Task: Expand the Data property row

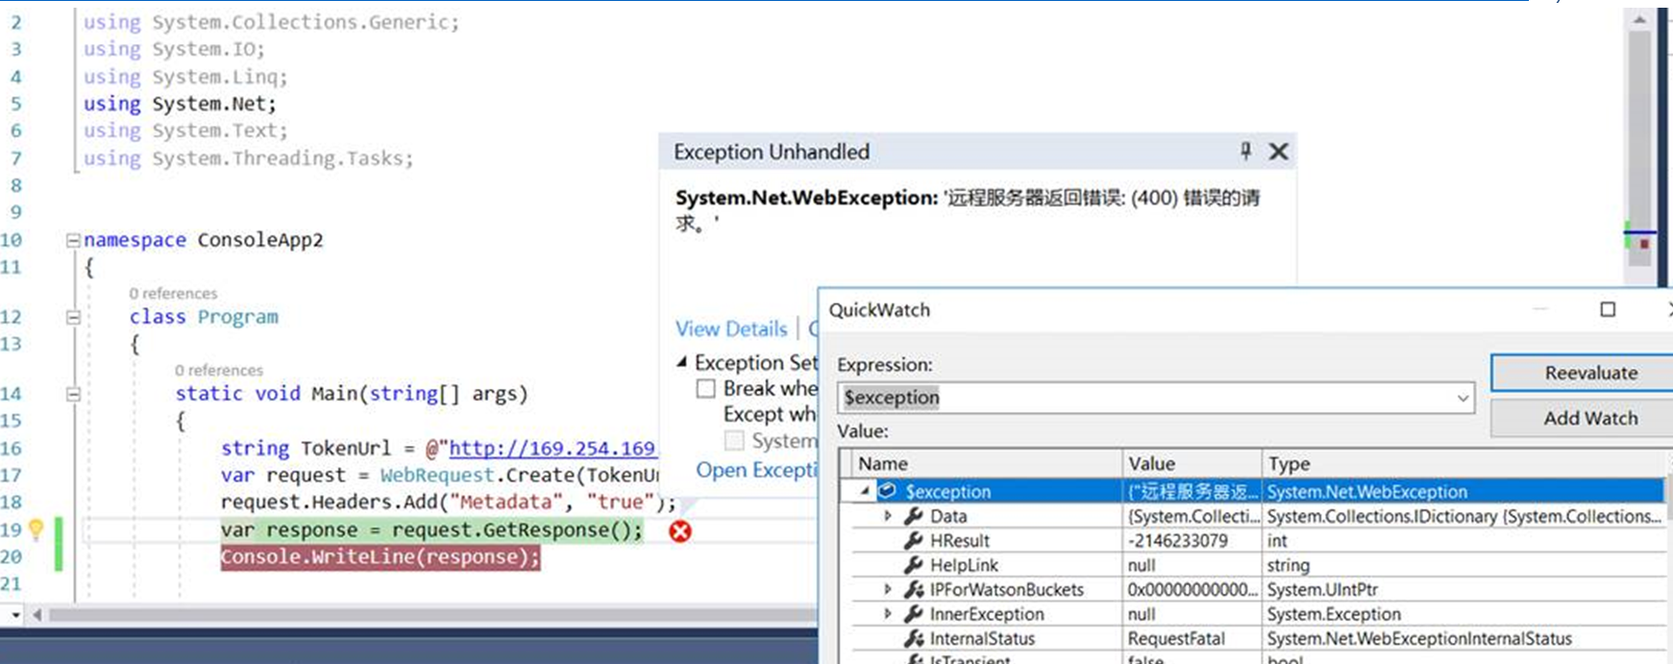Action: pos(888,516)
